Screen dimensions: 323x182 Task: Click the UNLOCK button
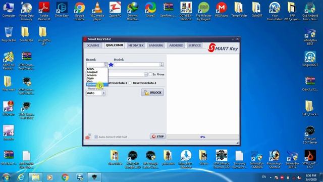click(x=152, y=93)
